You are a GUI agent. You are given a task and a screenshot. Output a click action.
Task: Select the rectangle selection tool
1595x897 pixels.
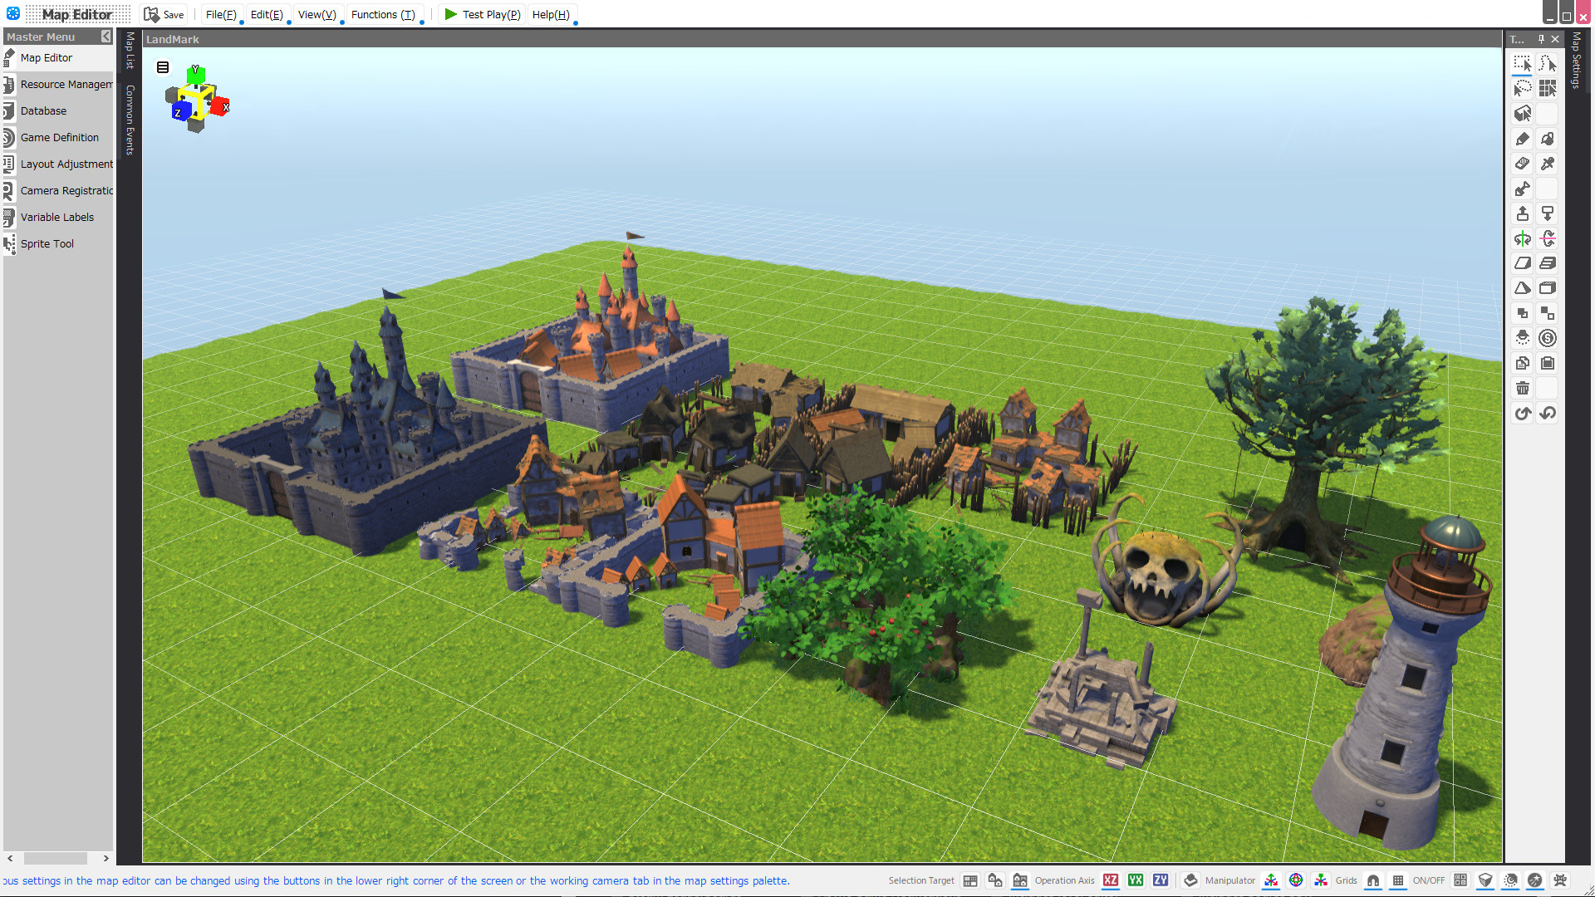1523,62
